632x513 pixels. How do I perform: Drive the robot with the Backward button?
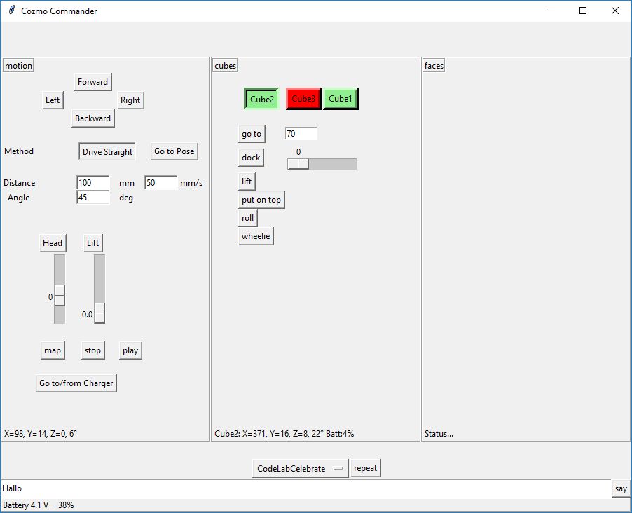[x=92, y=118]
